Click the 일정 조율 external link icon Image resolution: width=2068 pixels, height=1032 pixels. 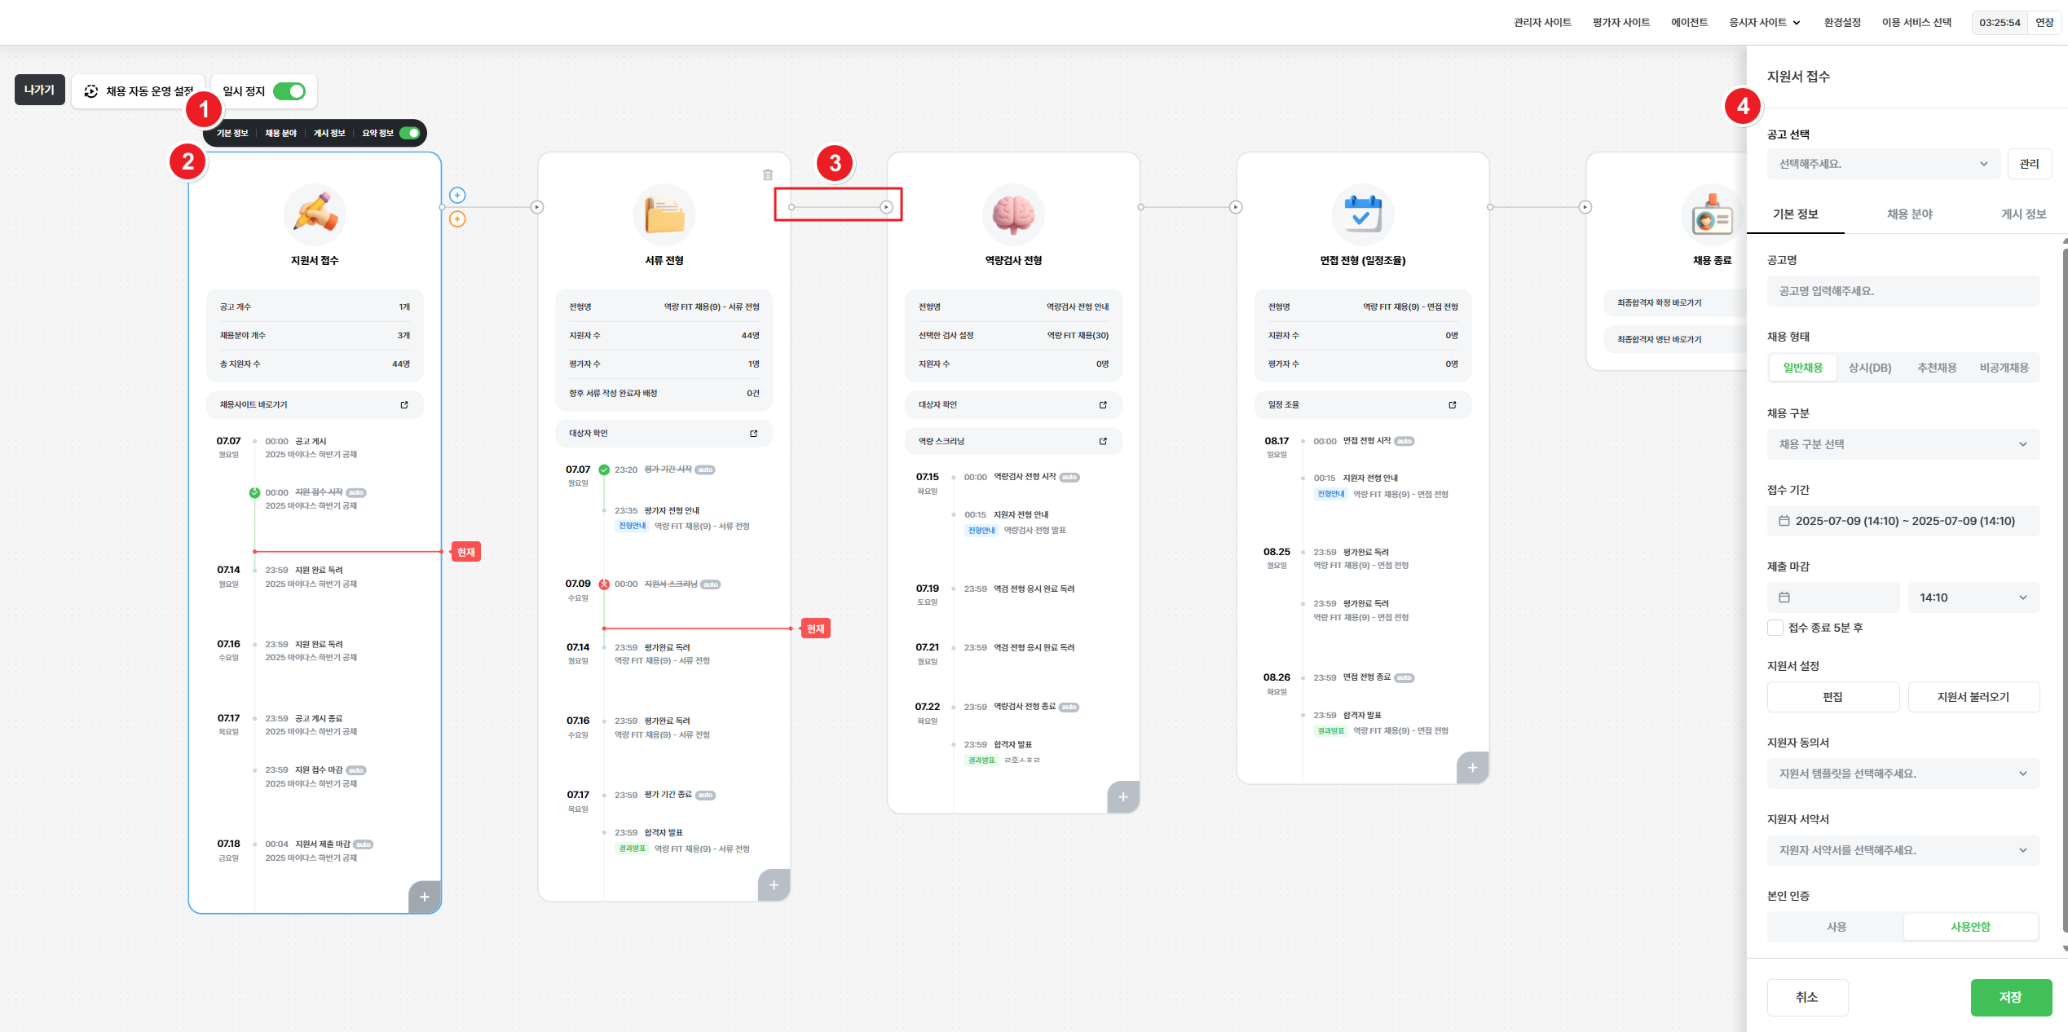click(1452, 405)
